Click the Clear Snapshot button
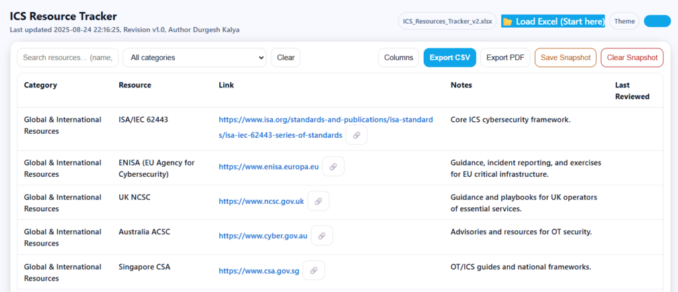 click(632, 58)
